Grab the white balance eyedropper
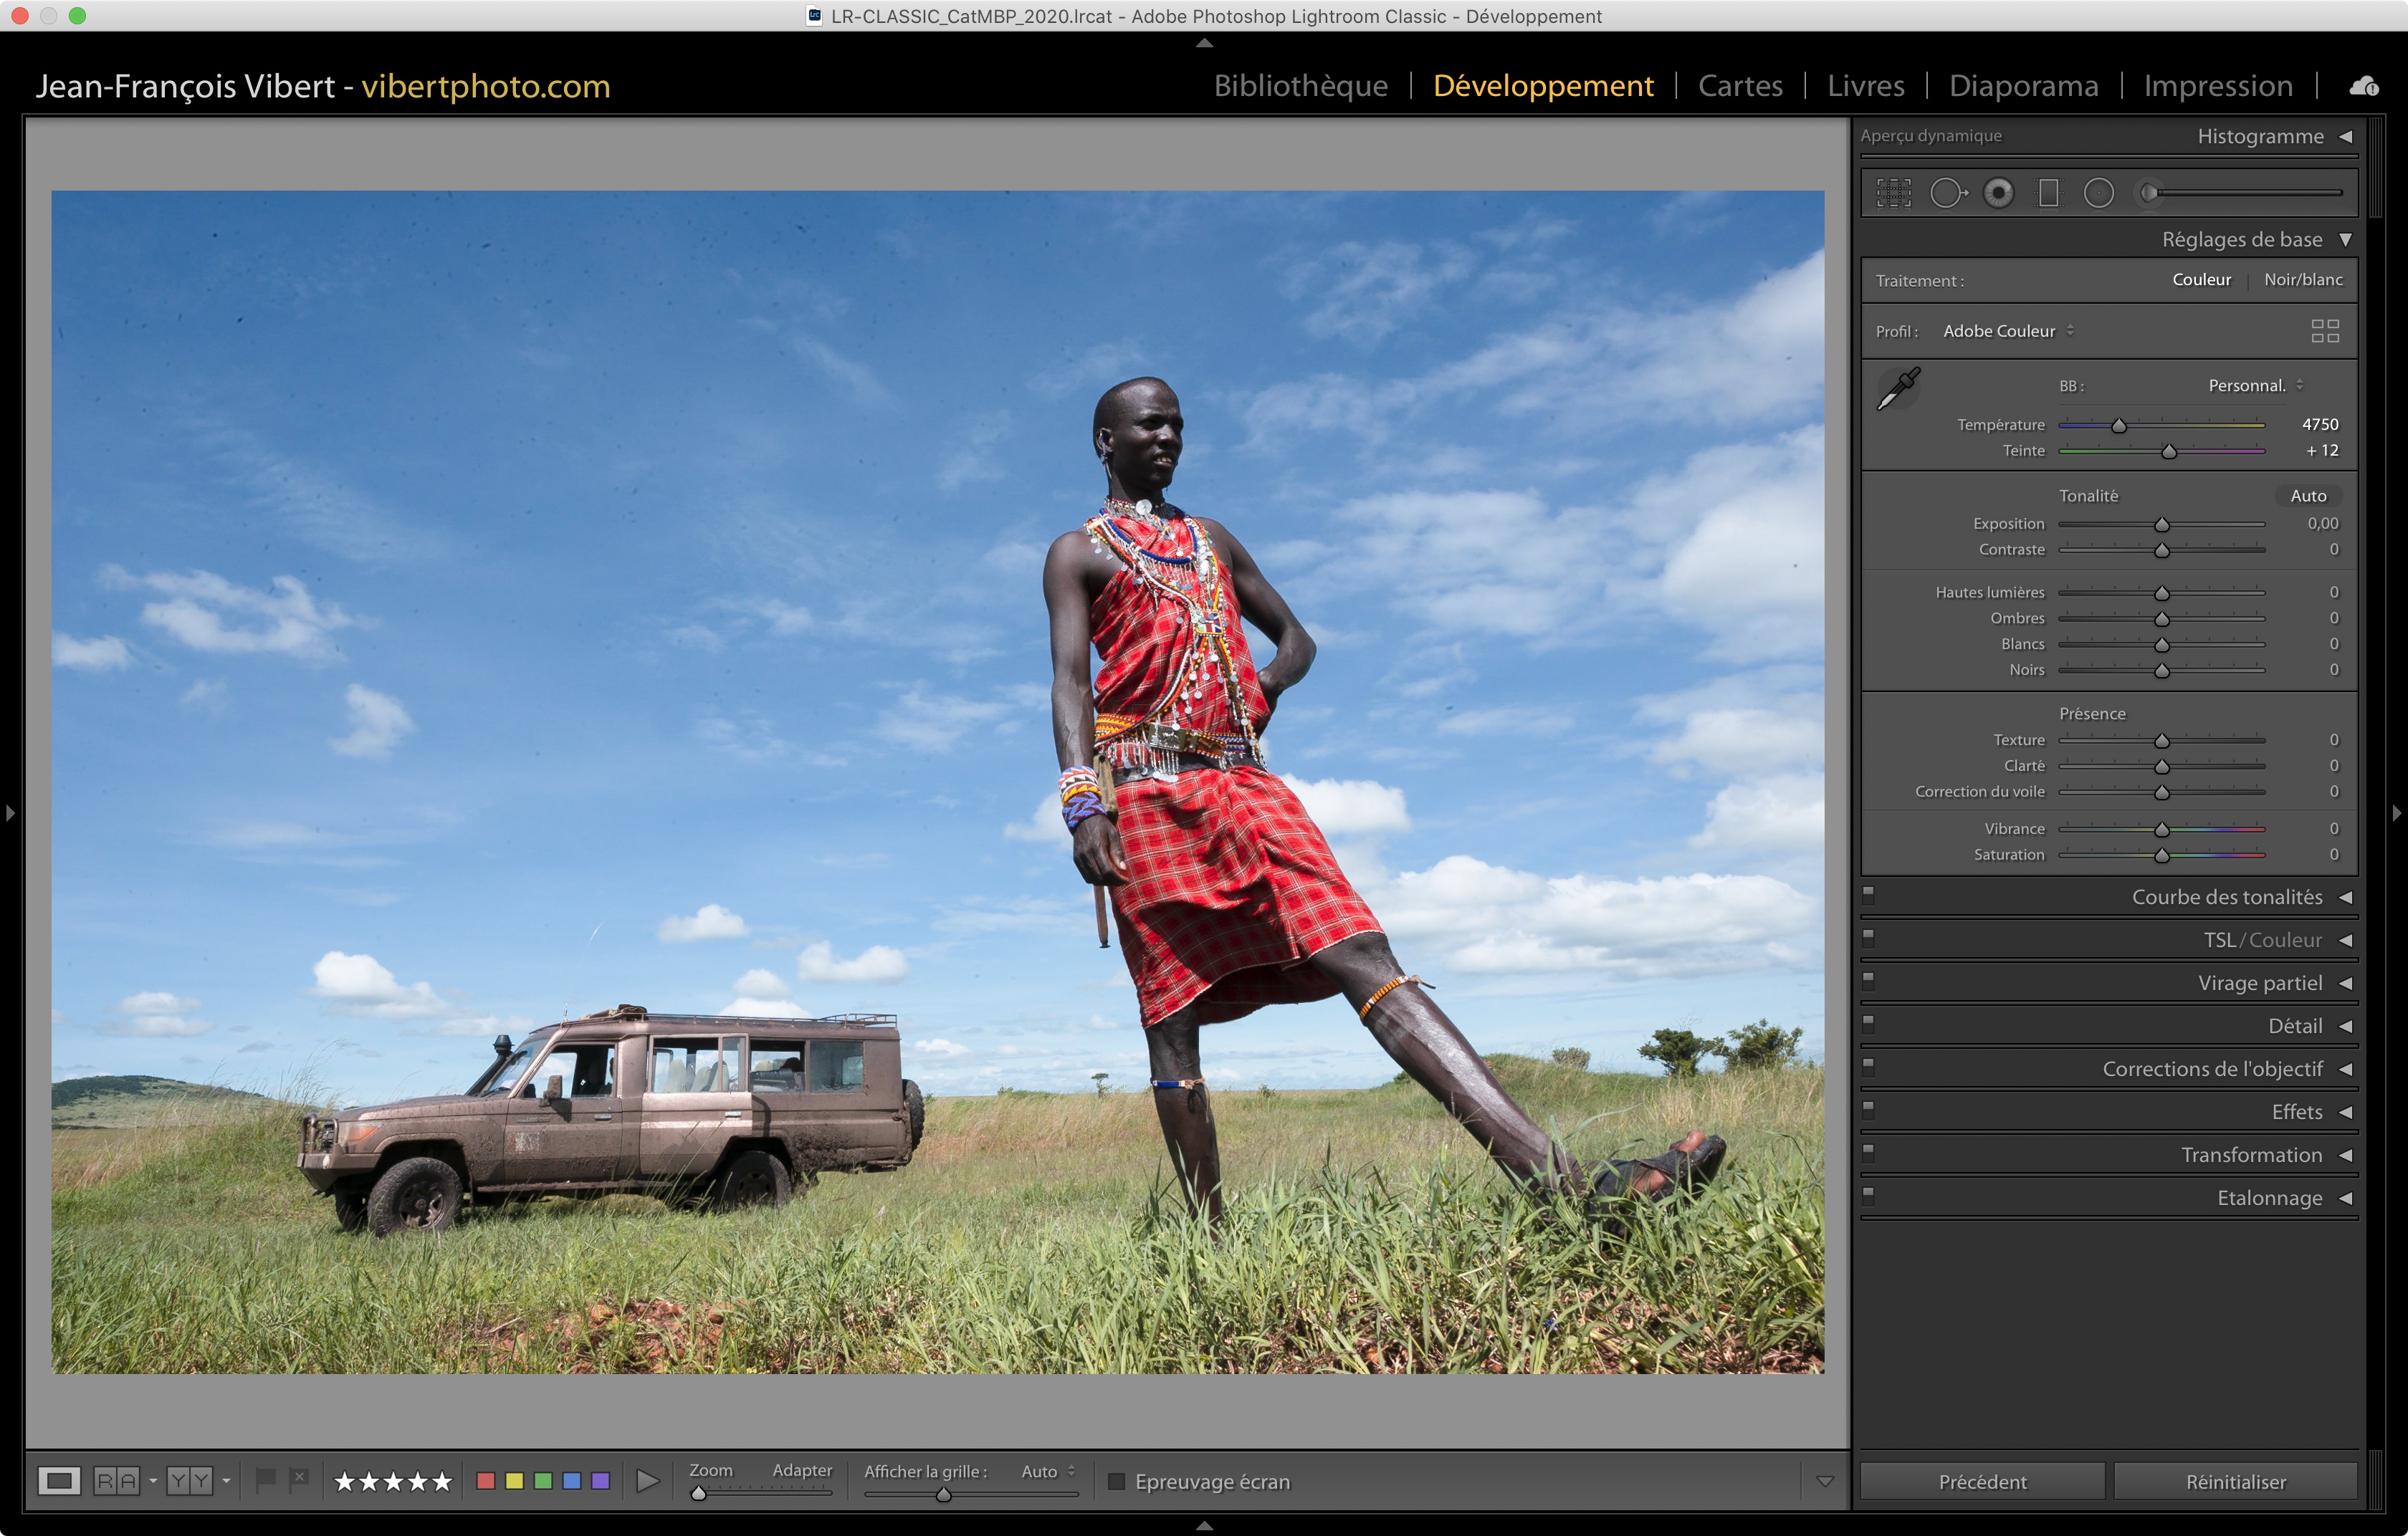 point(1897,388)
